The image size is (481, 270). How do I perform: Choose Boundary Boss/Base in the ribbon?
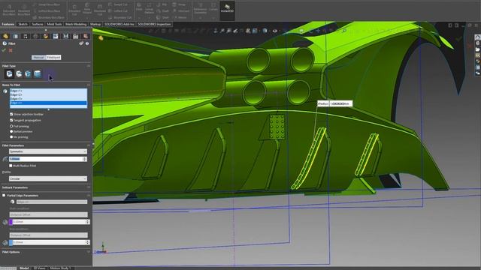click(48, 17)
